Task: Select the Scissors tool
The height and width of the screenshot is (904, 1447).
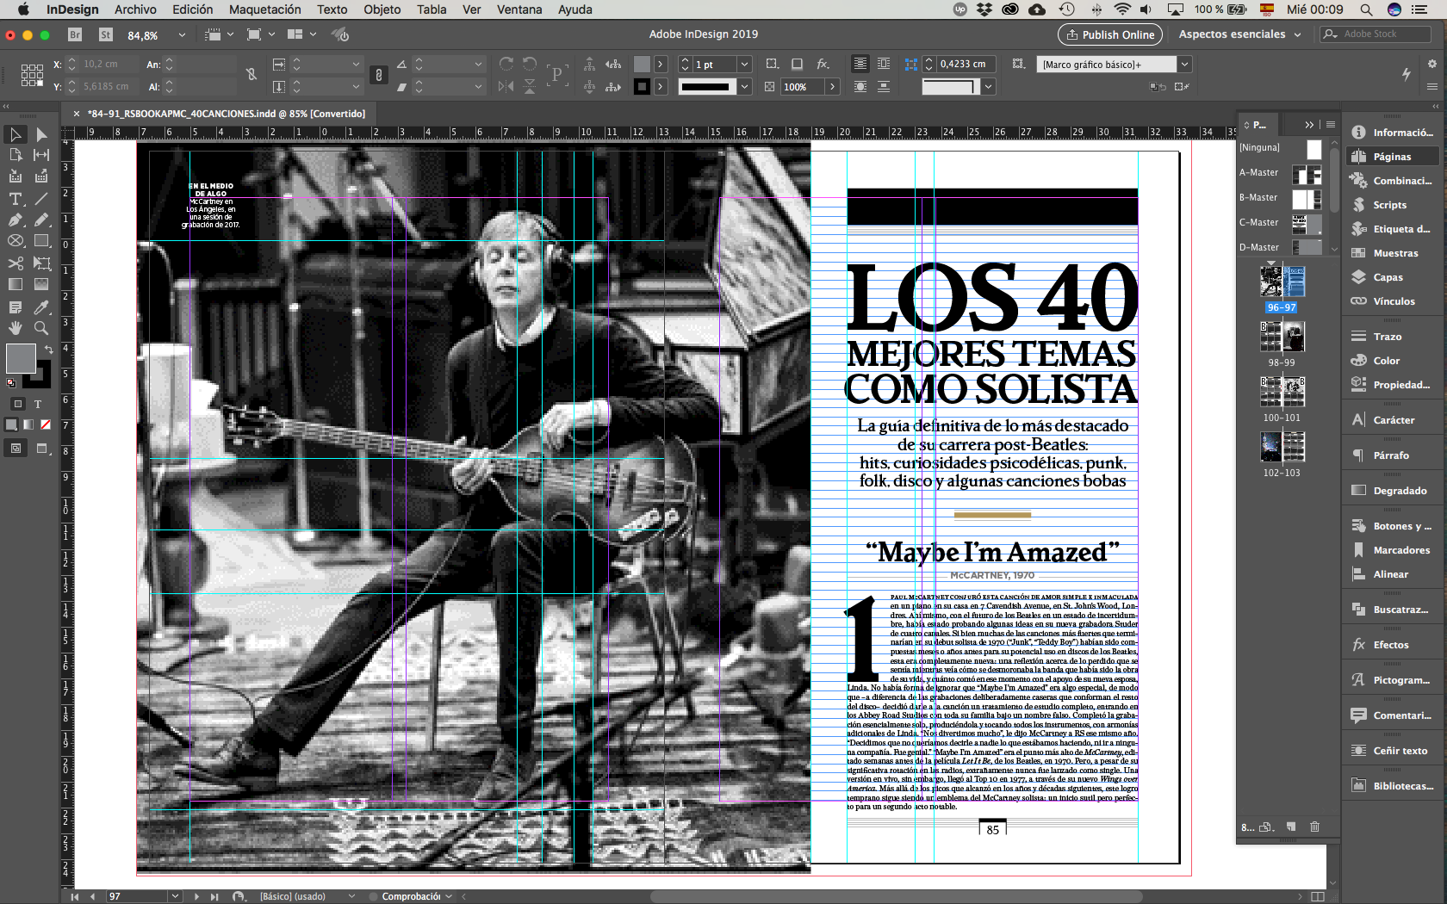Action: pos(16,263)
